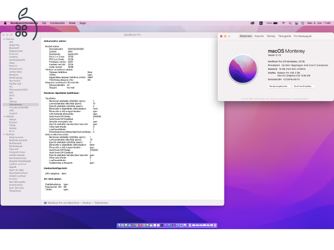Screen dimensions: 334x250
Task: Open the Rendszerinformációk menu
Action: pos(24,23)
